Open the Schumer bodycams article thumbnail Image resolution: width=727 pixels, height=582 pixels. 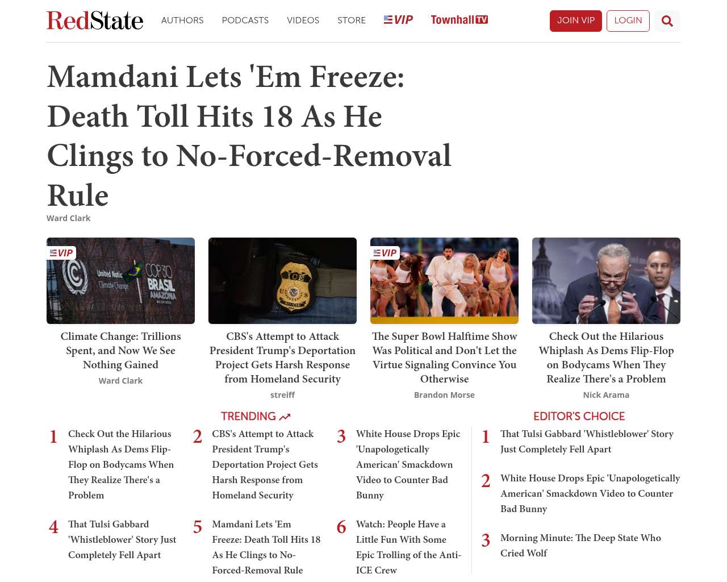click(606, 281)
